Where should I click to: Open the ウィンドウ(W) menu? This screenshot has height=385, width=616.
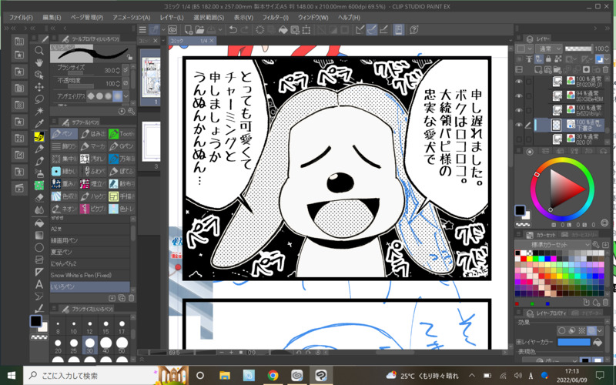point(313,17)
